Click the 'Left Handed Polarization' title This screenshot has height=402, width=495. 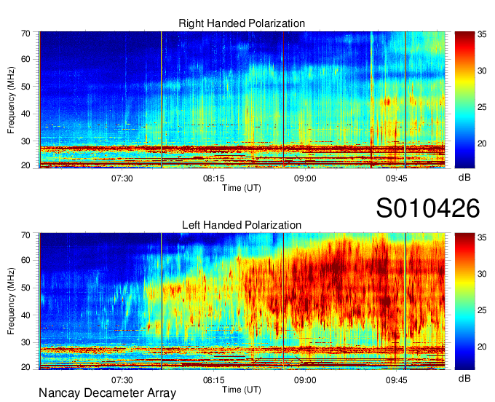(242, 225)
